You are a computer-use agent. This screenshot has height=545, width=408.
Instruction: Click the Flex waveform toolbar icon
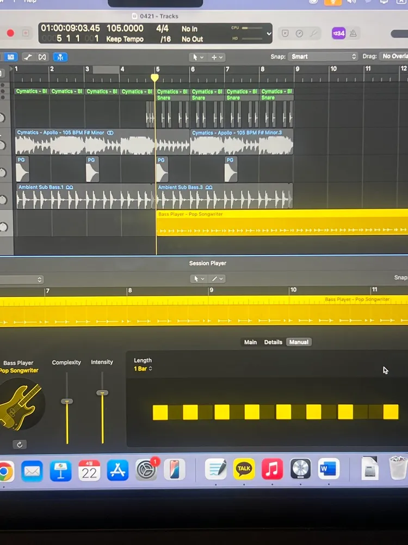(x=42, y=57)
